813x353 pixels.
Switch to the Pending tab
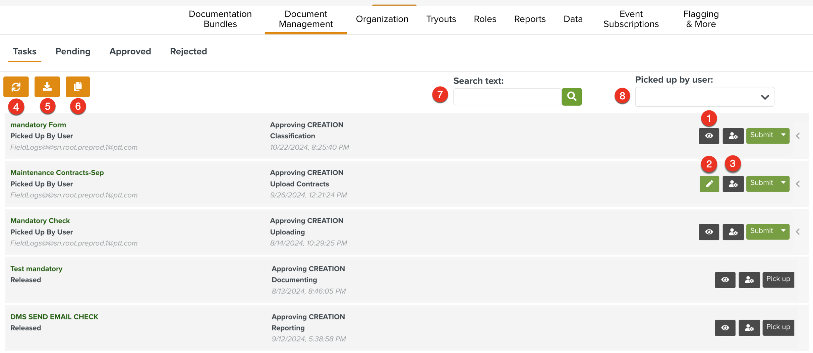click(x=73, y=51)
